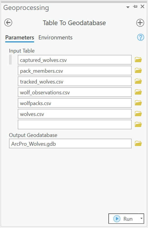Browse folder for pack_members.csv row
The width and height of the screenshot is (148, 228).
click(x=138, y=71)
